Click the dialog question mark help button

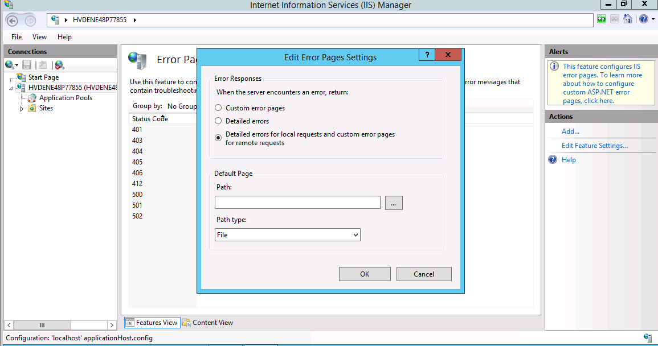coord(427,55)
